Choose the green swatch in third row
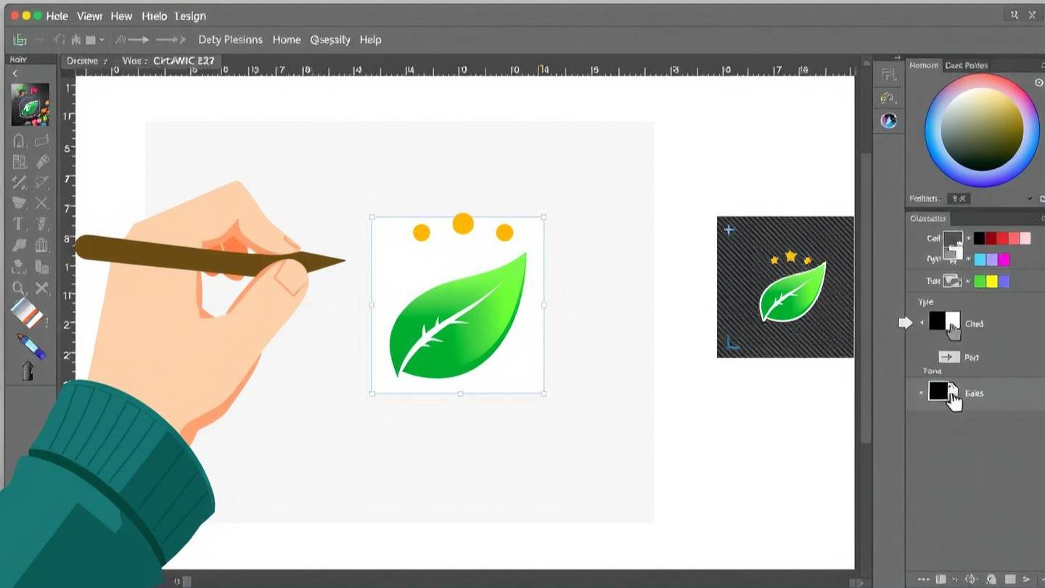Screen dimensions: 1045x588 pyautogui.click(x=980, y=281)
